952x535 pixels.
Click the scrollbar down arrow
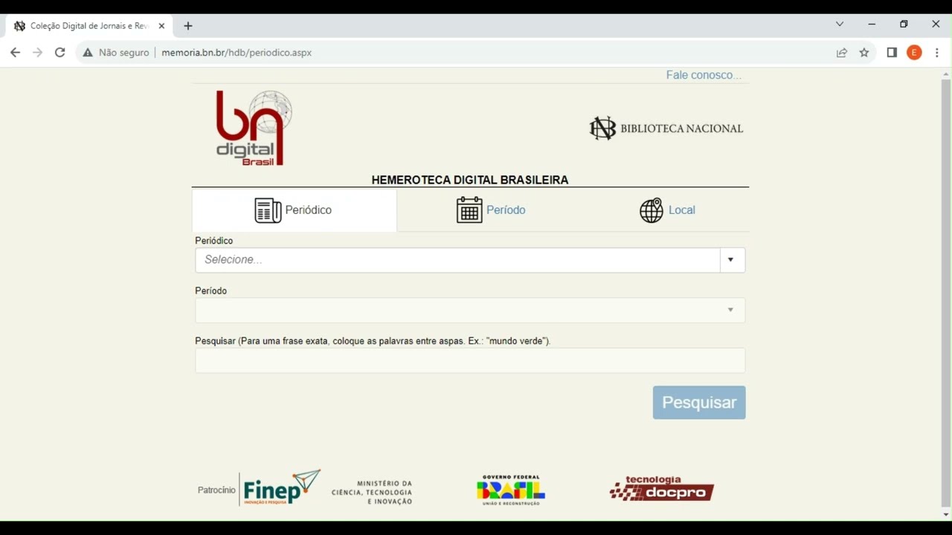pyautogui.click(x=946, y=514)
